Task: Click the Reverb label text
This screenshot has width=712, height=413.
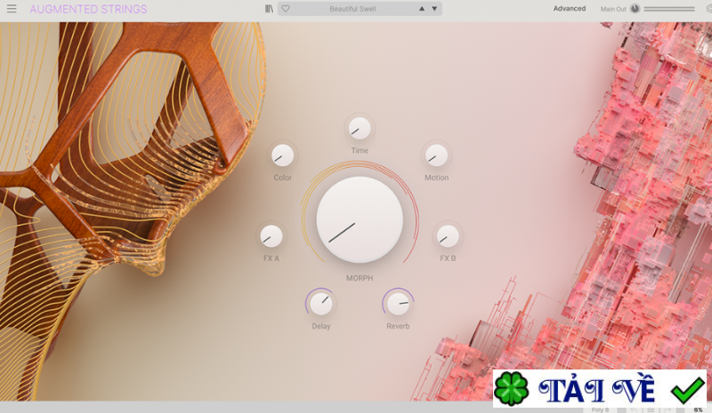Action: [x=398, y=326]
